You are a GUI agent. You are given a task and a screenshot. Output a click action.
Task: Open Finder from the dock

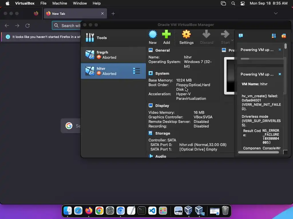[x=68, y=211]
